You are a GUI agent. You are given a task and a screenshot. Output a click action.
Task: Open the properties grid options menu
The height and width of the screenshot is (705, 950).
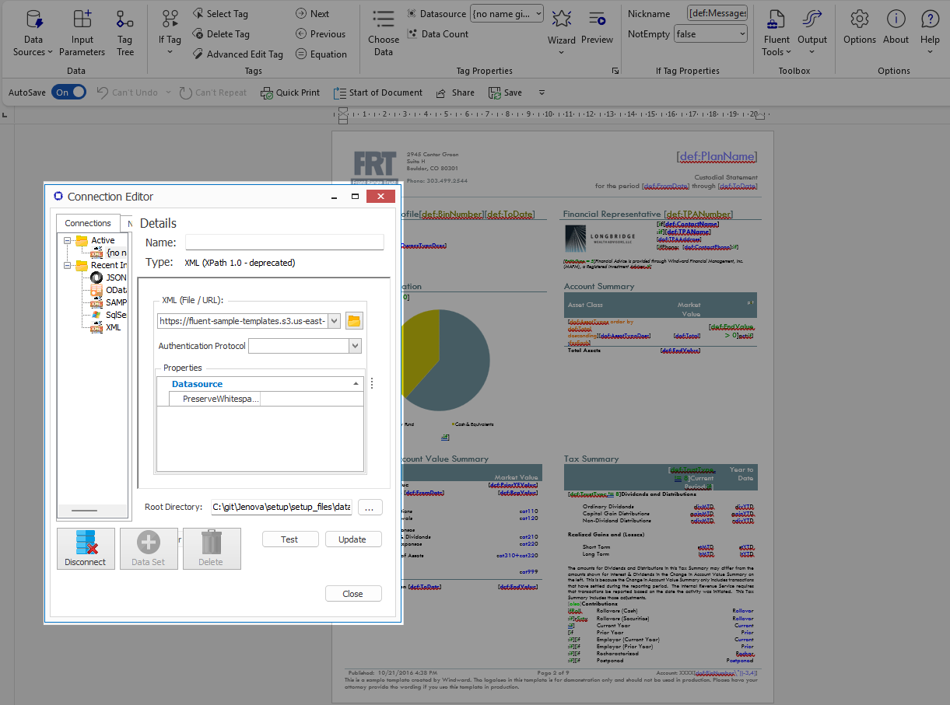[372, 383]
